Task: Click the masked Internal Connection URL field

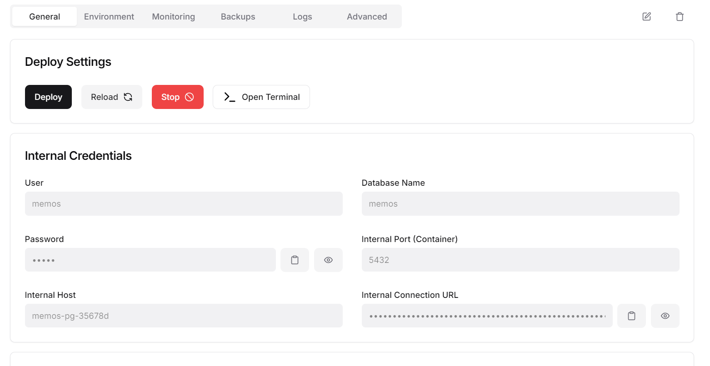Action: [x=487, y=316]
